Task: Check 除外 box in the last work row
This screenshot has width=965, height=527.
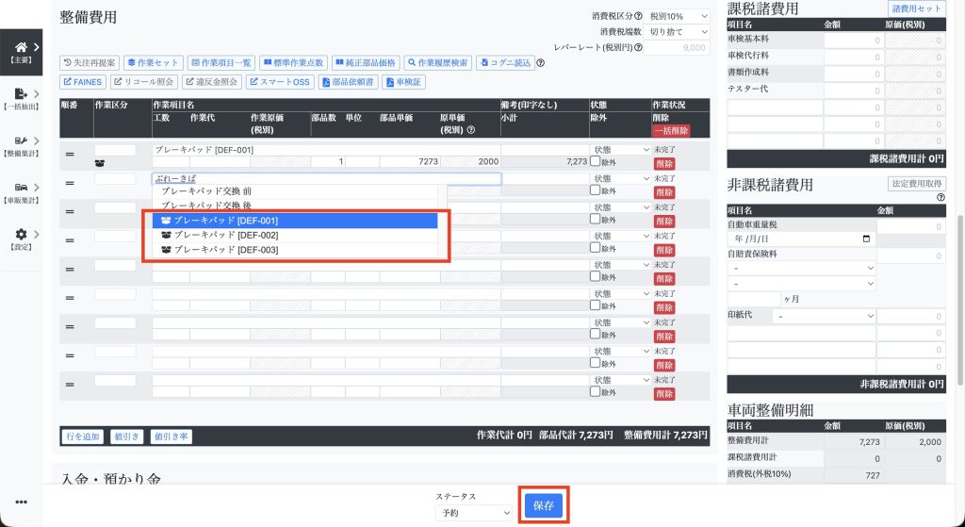Action: click(x=596, y=391)
